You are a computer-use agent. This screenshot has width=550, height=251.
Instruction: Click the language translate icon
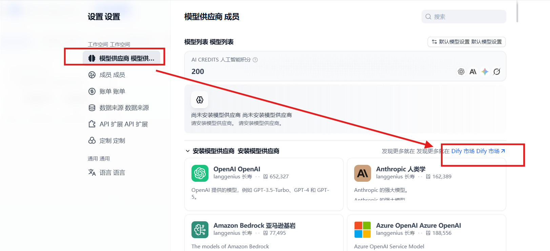click(92, 173)
